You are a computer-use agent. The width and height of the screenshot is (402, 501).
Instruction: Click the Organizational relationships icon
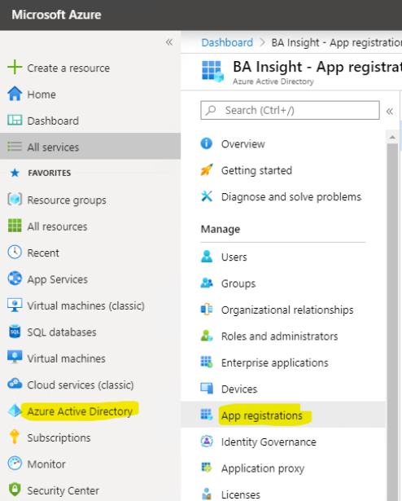click(x=207, y=310)
